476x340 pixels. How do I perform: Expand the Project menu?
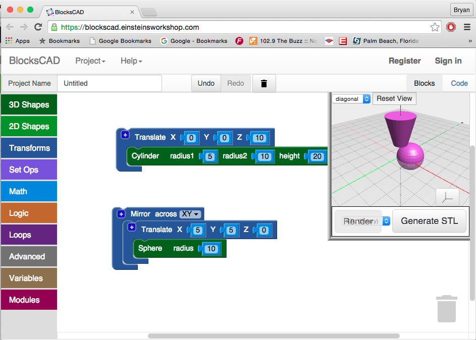point(90,61)
